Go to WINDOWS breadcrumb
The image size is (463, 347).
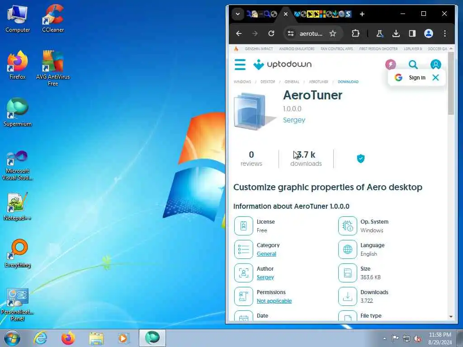point(242,82)
